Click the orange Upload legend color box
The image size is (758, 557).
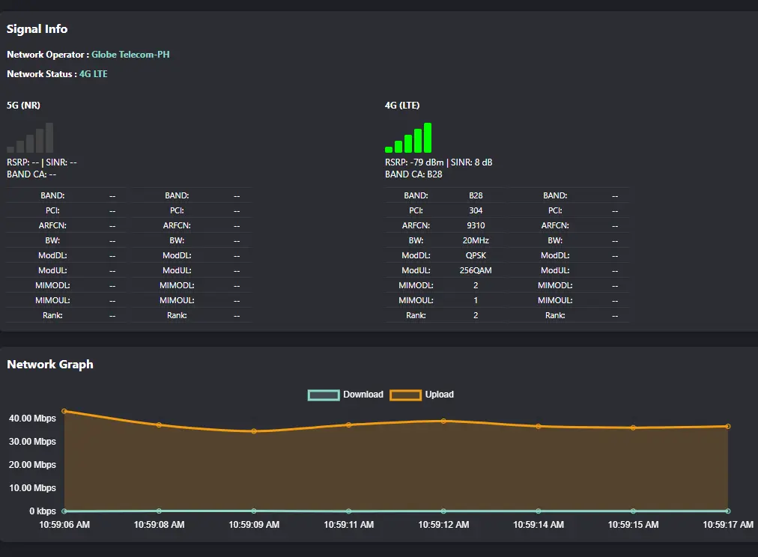pos(405,395)
